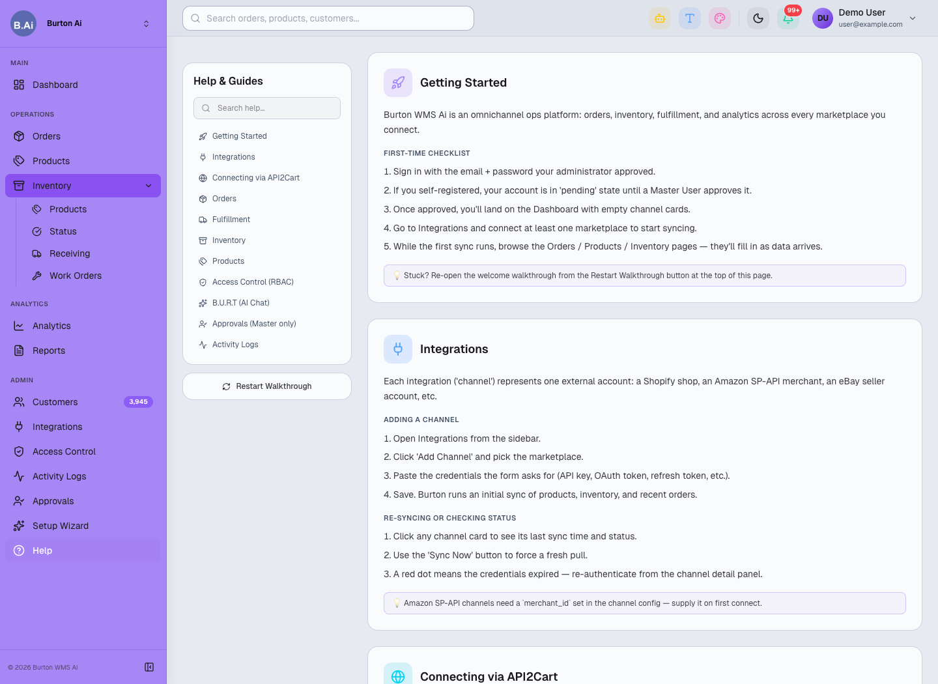Image resolution: width=938 pixels, height=684 pixels.
Task: Click the Dashboard grid icon
Action: coord(19,85)
